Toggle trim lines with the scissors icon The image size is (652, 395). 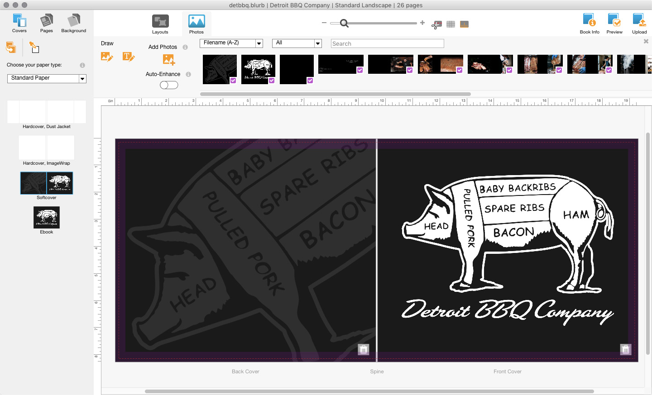pyautogui.click(x=436, y=24)
